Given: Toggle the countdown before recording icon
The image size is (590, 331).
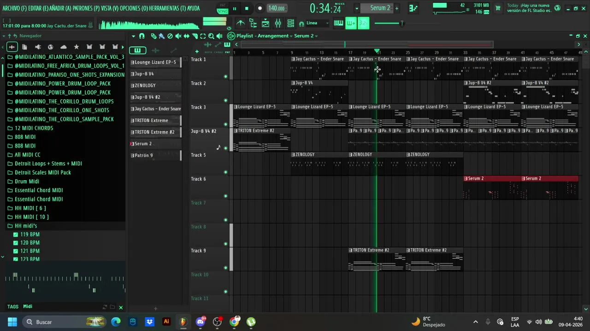Looking at the screenshot, I should coord(364,23).
